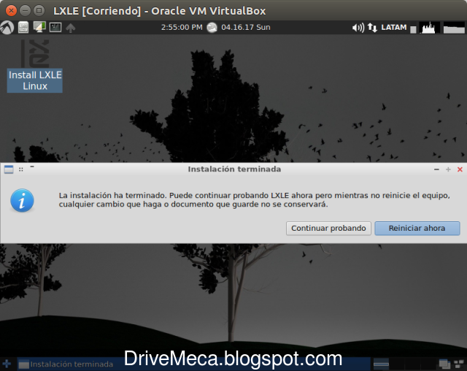The height and width of the screenshot is (371, 467).
Task: Click the four-dot icon in dialog title bar
Action: pos(21,169)
